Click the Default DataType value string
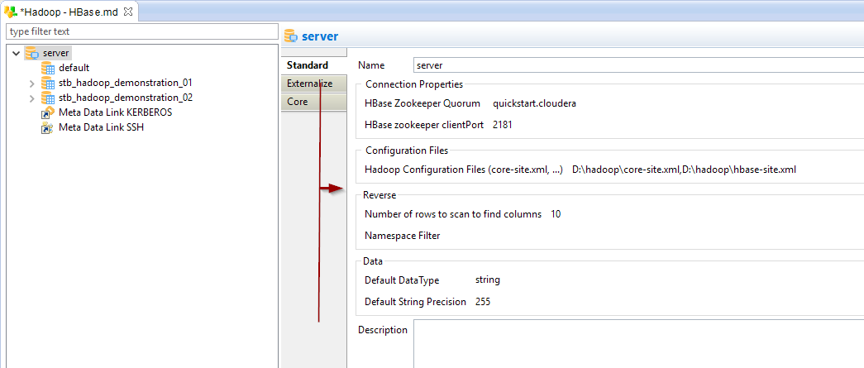This screenshot has width=864, height=368. coord(488,280)
